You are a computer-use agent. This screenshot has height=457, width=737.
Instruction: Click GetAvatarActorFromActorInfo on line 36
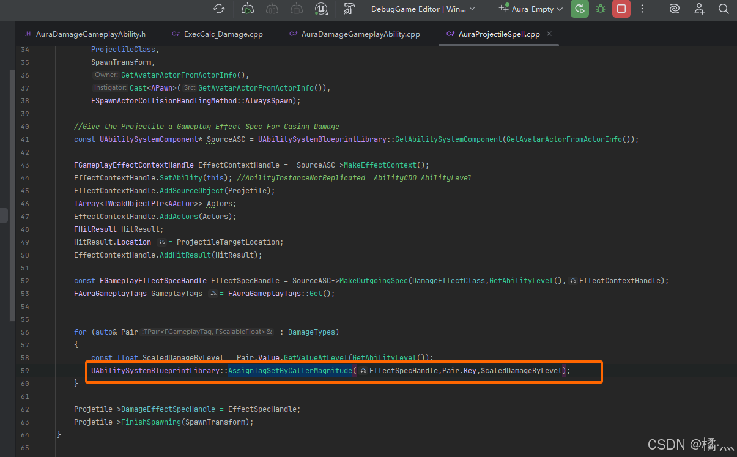(x=179, y=75)
